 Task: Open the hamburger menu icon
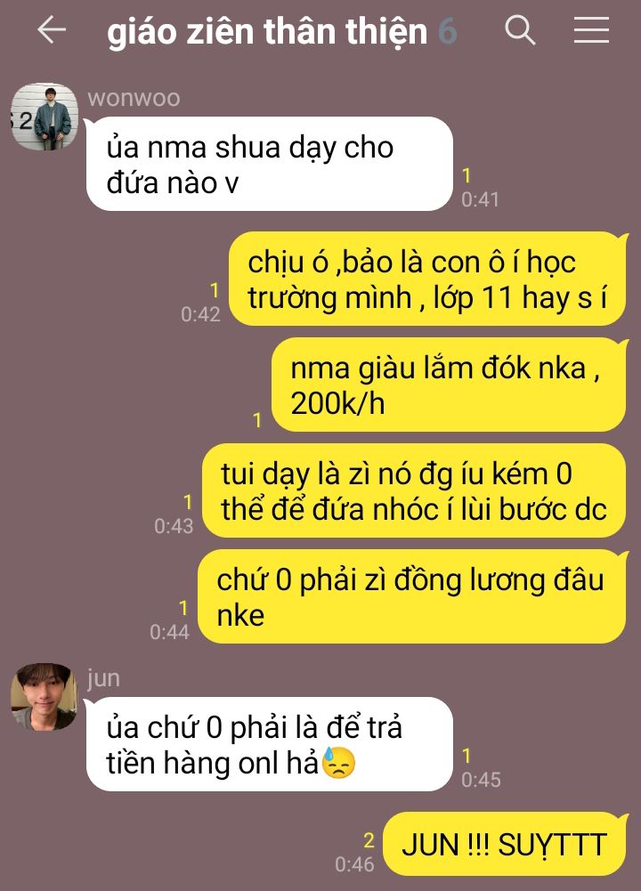591,29
